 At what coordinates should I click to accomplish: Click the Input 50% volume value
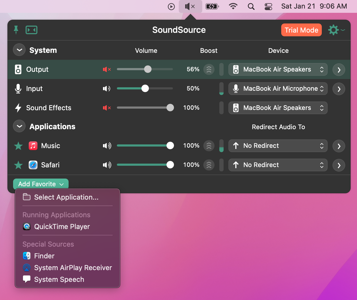point(193,89)
